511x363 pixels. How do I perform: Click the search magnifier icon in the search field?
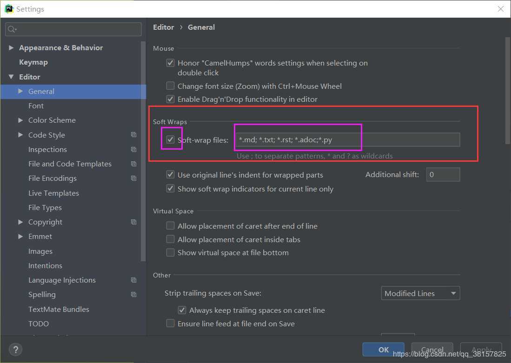[12, 29]
